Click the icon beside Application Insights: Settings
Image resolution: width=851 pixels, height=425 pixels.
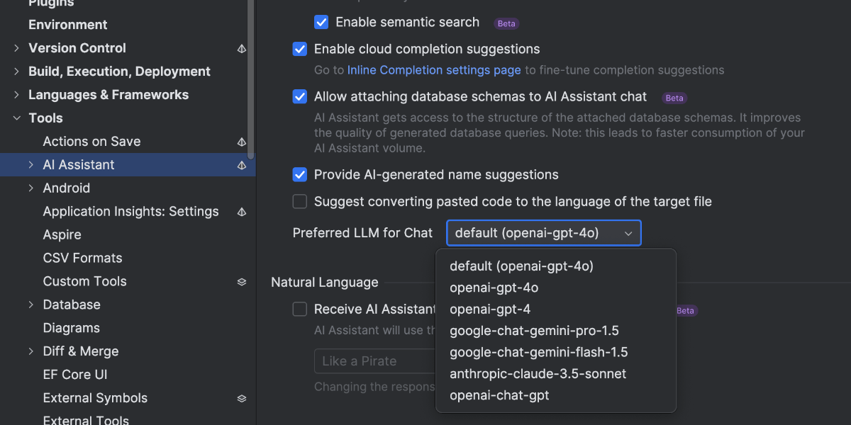[242, 212]
